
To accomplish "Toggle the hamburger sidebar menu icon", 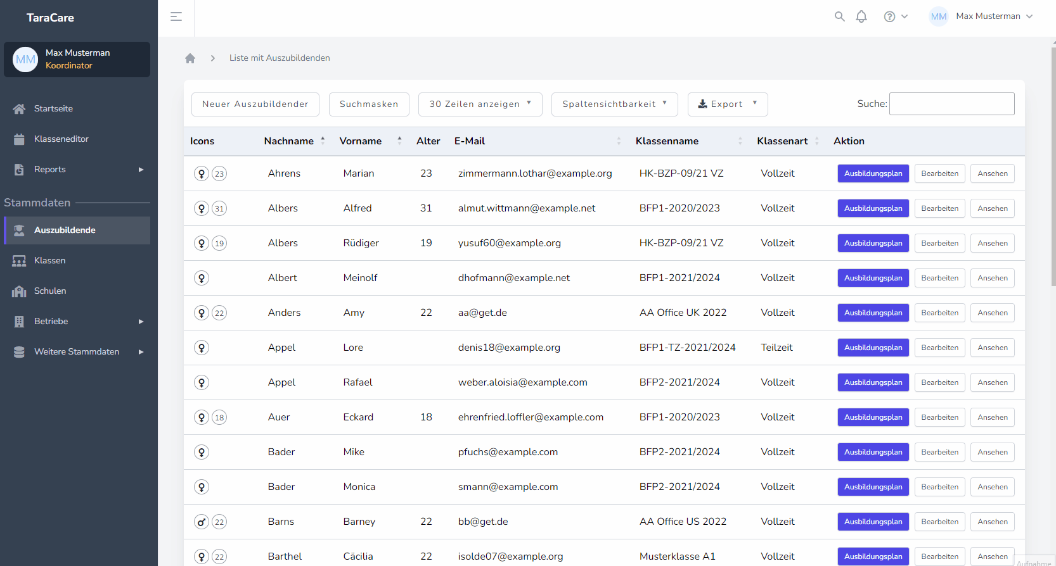I will (x=176, y=16).
